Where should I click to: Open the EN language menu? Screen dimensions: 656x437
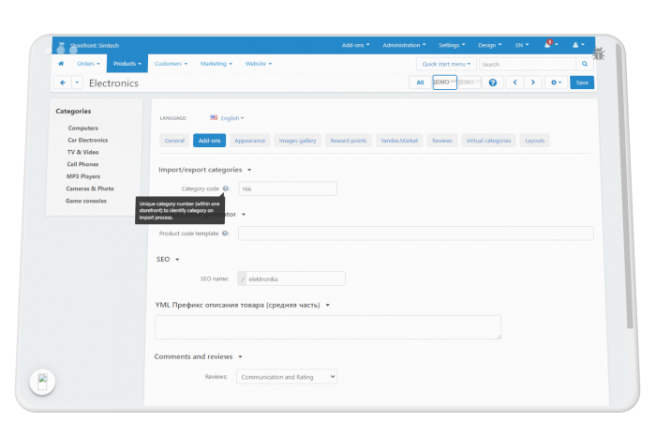click(x=522, y=45)
